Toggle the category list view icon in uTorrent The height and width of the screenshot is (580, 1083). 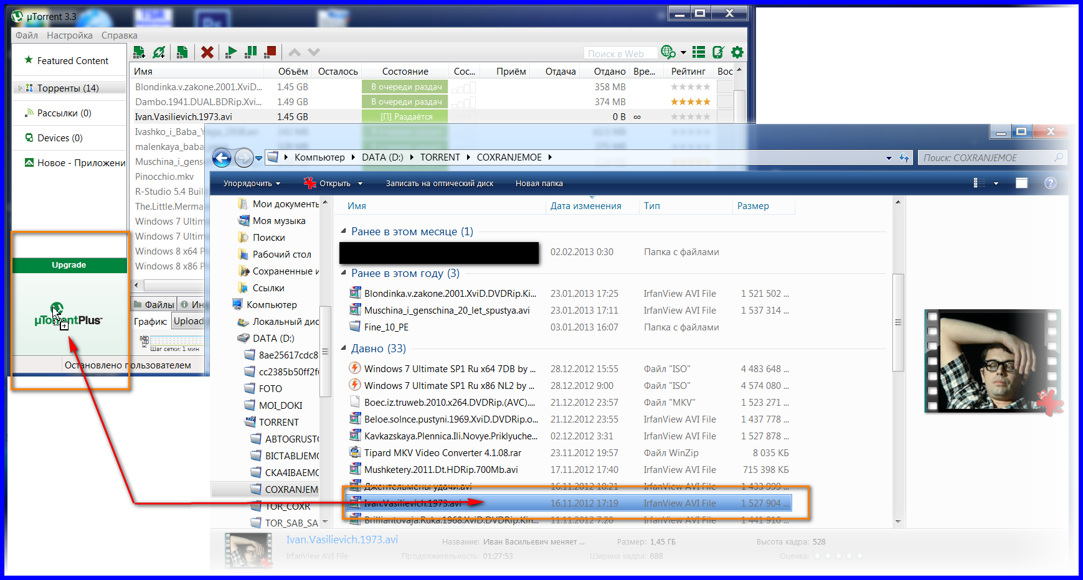pyautogui.click(x=699, y=52)
